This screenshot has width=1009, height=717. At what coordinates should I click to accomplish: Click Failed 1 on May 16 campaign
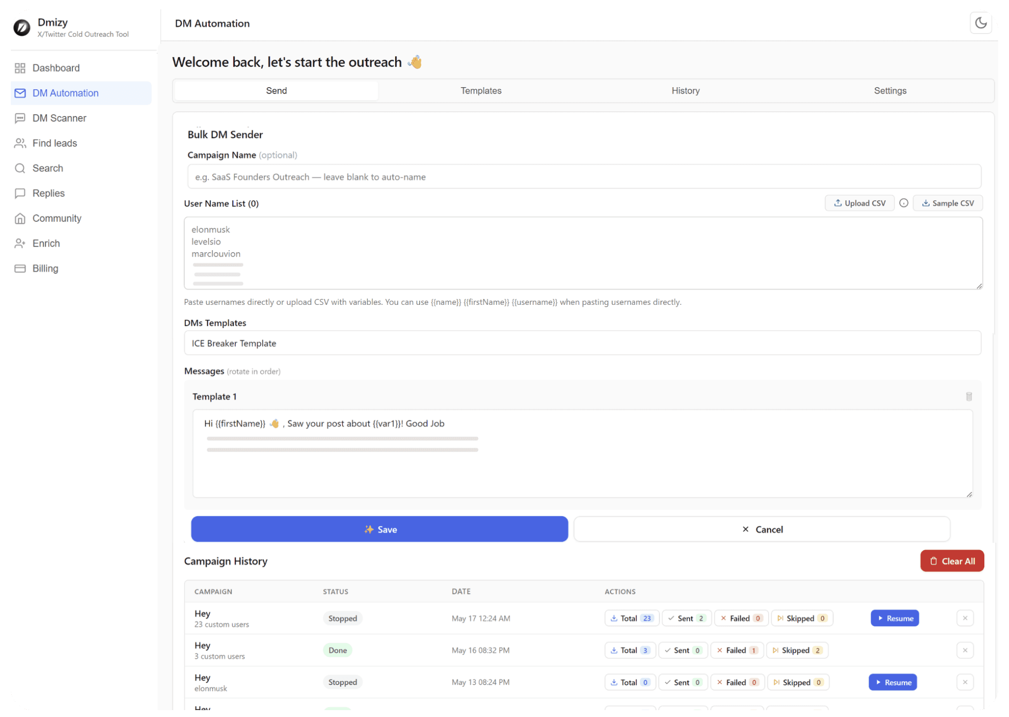click(x=737, y=651)
